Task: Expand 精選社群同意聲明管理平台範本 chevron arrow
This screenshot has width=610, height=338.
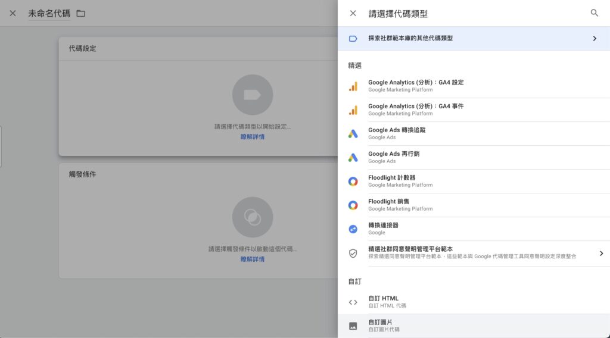Action: pos(601,253)
